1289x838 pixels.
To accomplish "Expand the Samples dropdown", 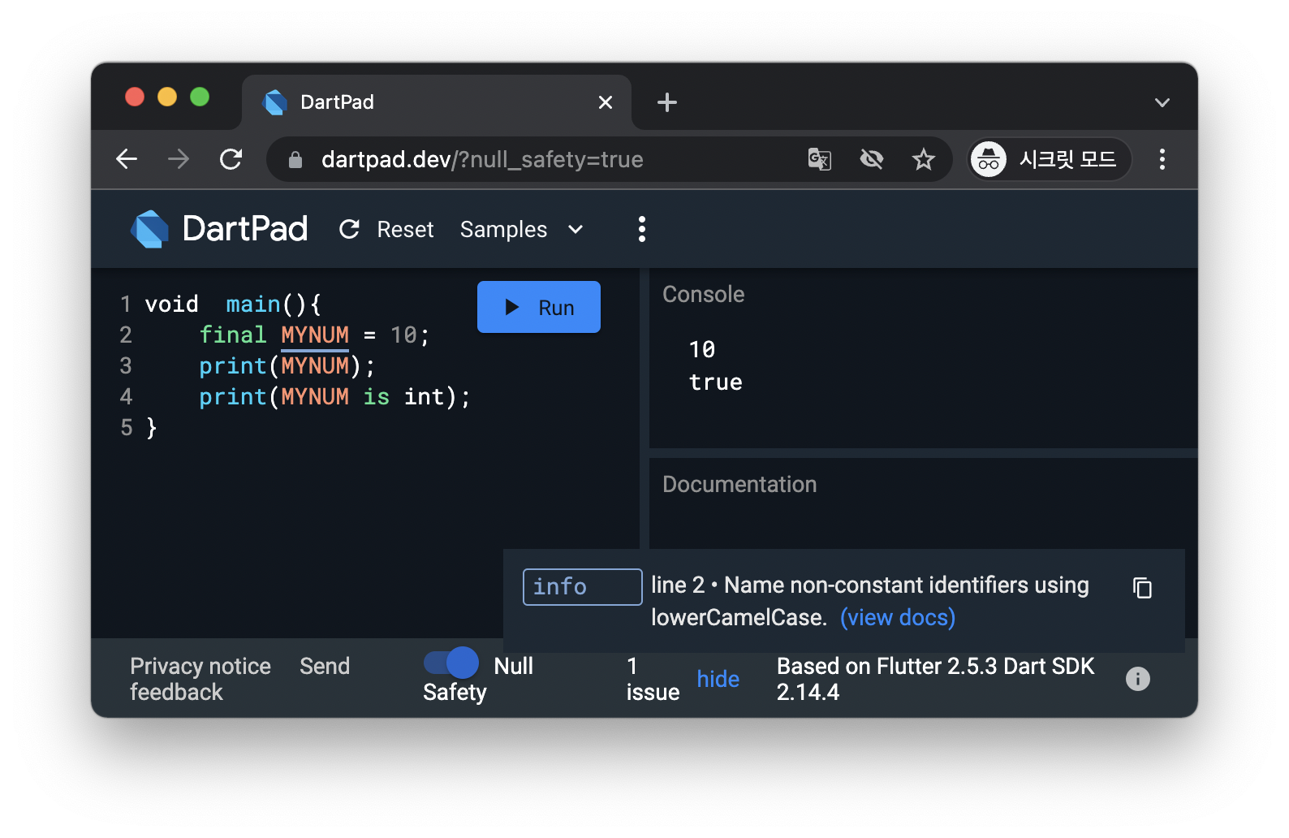I will [522, 230].
